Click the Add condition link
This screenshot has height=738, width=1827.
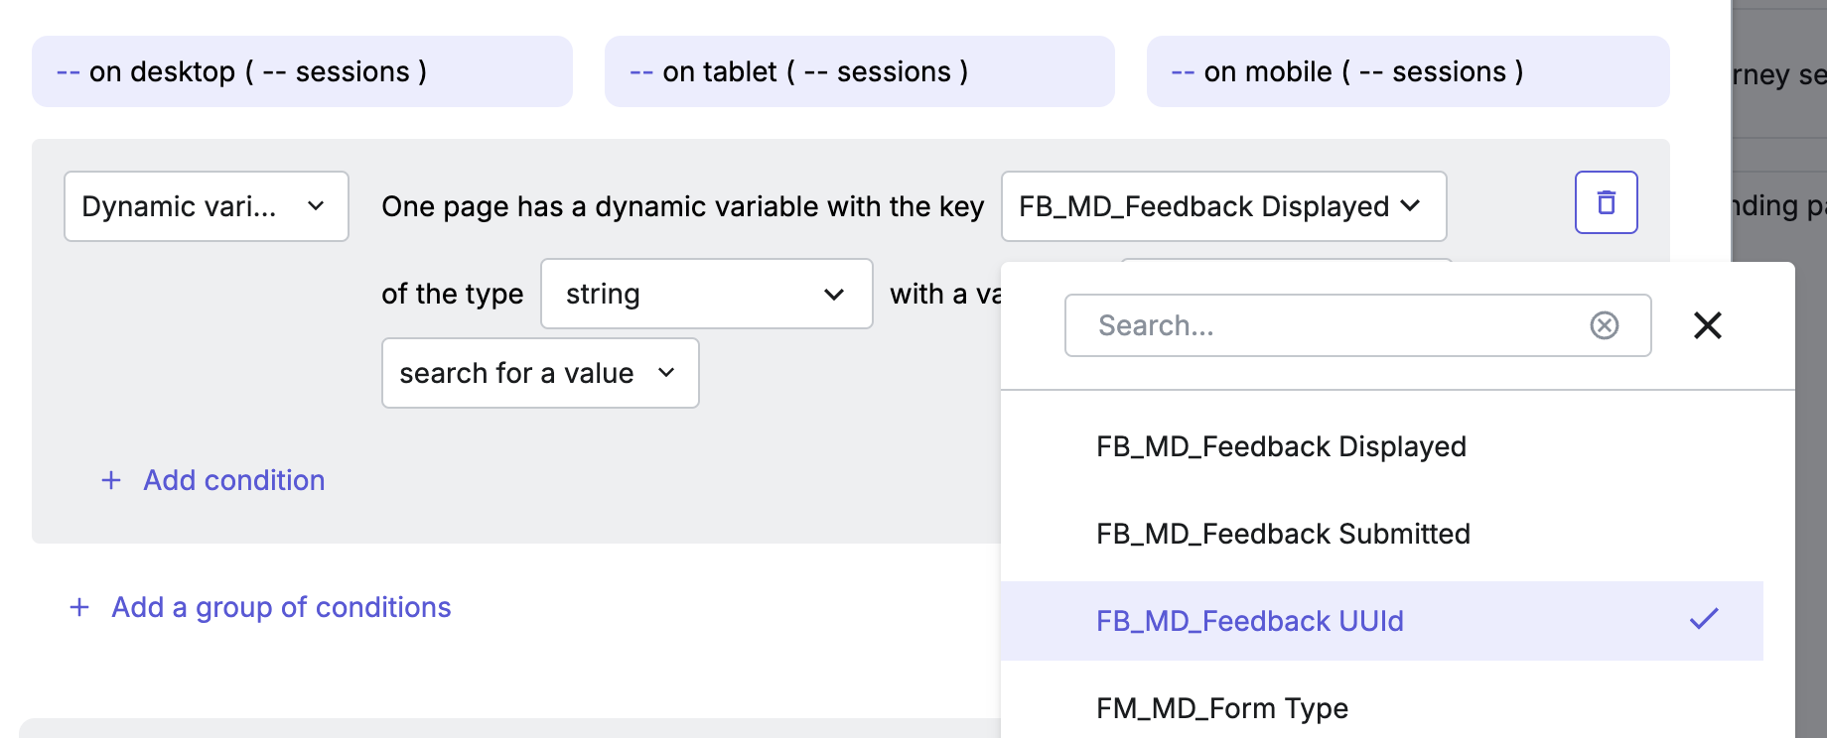[234, 480]
